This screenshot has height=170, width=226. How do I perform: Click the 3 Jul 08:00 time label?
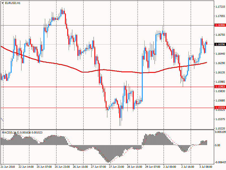[206, 167]
